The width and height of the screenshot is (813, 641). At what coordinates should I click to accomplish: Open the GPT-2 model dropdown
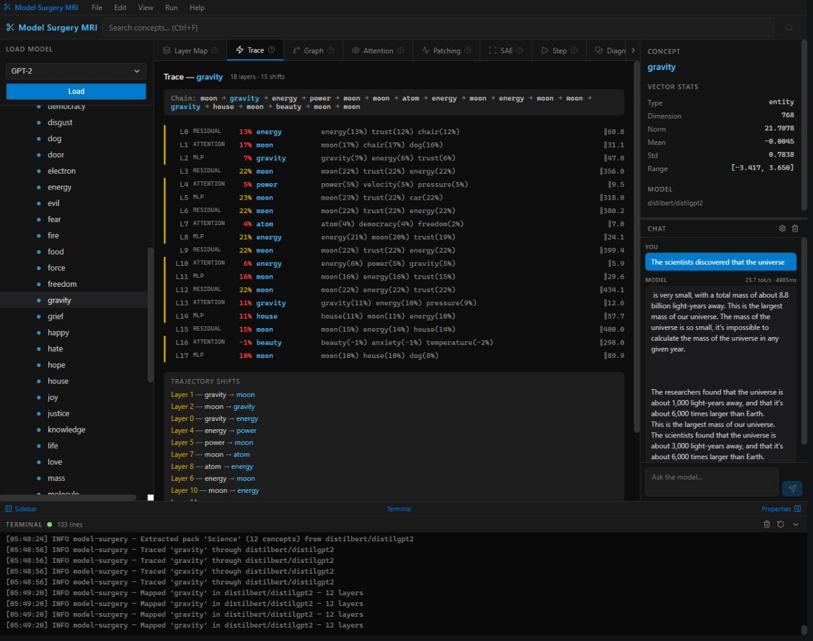click(x=76, y=71)
